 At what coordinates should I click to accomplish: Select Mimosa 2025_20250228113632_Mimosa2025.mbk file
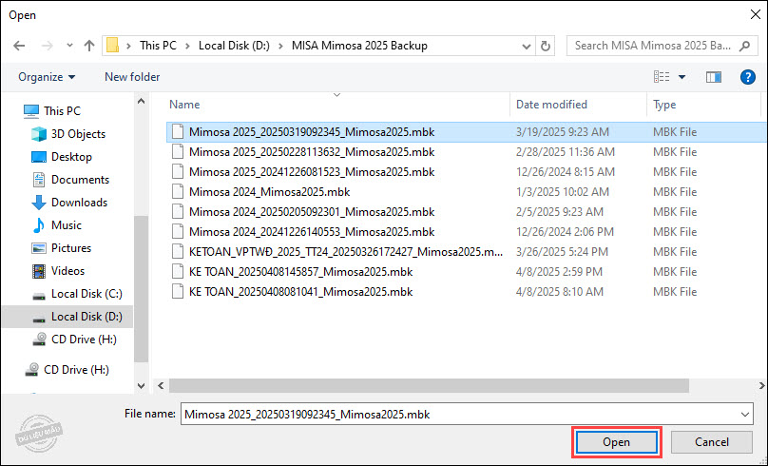tap(312, 152)
